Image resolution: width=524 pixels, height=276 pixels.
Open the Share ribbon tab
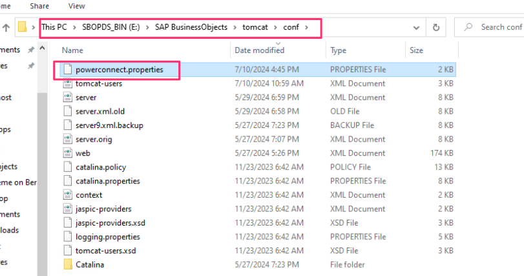pos(39,6)
